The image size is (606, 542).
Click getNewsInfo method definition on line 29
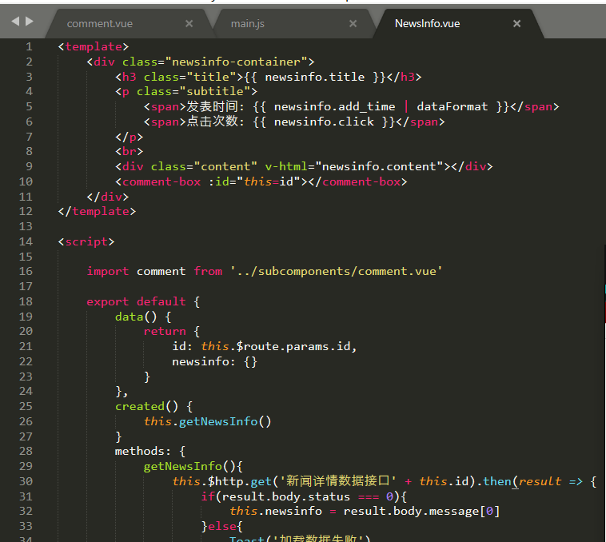(x=182, y=466)
